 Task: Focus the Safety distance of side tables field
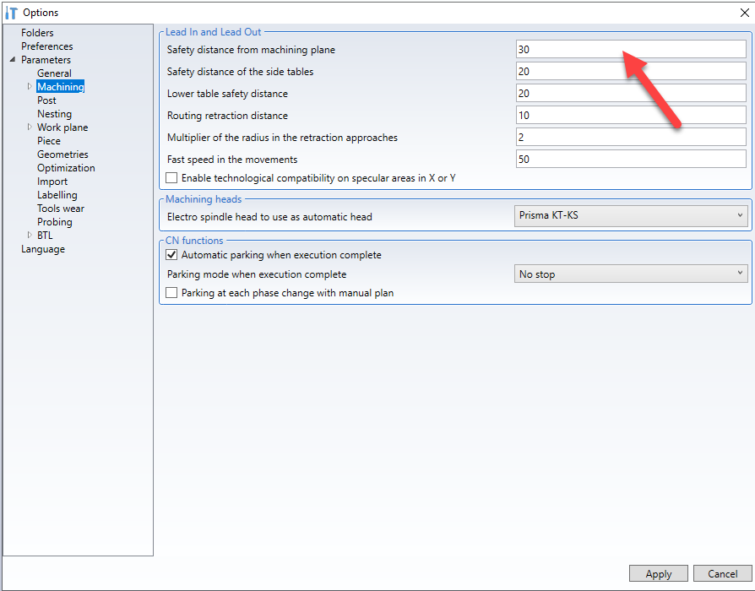click(x=631, y=71)
